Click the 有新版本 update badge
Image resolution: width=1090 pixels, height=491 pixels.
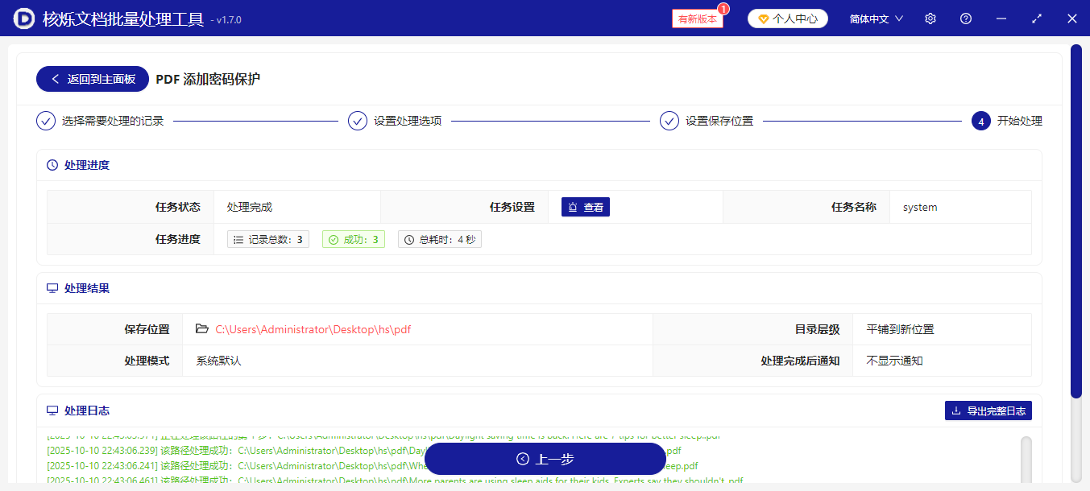pyautogui.click(x=696, y=18)
